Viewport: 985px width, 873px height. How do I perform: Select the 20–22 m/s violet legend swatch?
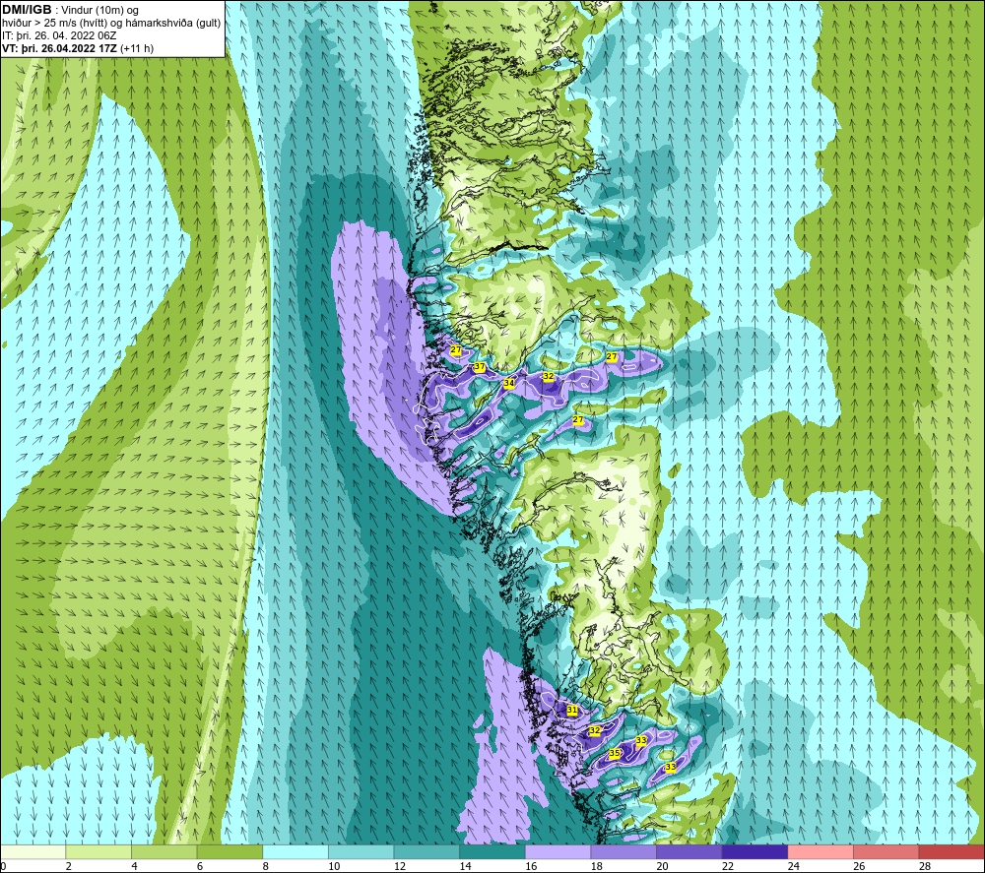[x=689, y=852]
